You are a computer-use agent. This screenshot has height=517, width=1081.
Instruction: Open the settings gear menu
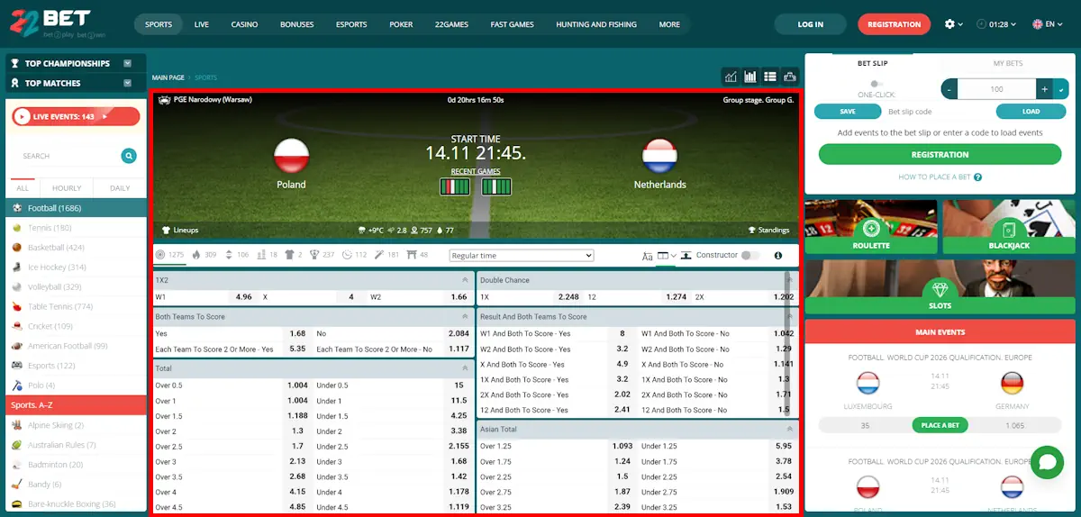coord(953,24)
